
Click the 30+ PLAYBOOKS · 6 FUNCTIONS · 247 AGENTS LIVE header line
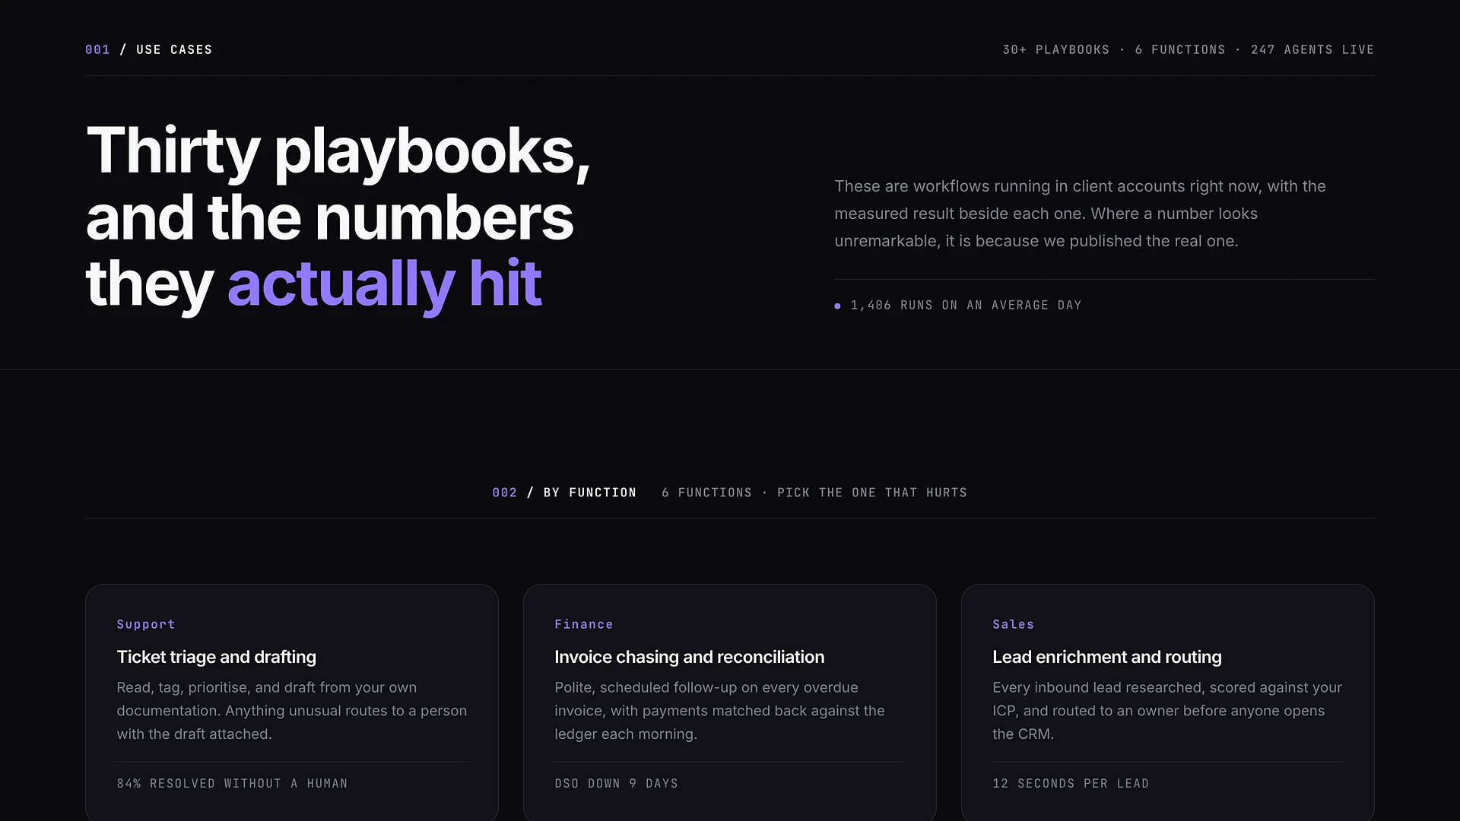(1188, 49)
